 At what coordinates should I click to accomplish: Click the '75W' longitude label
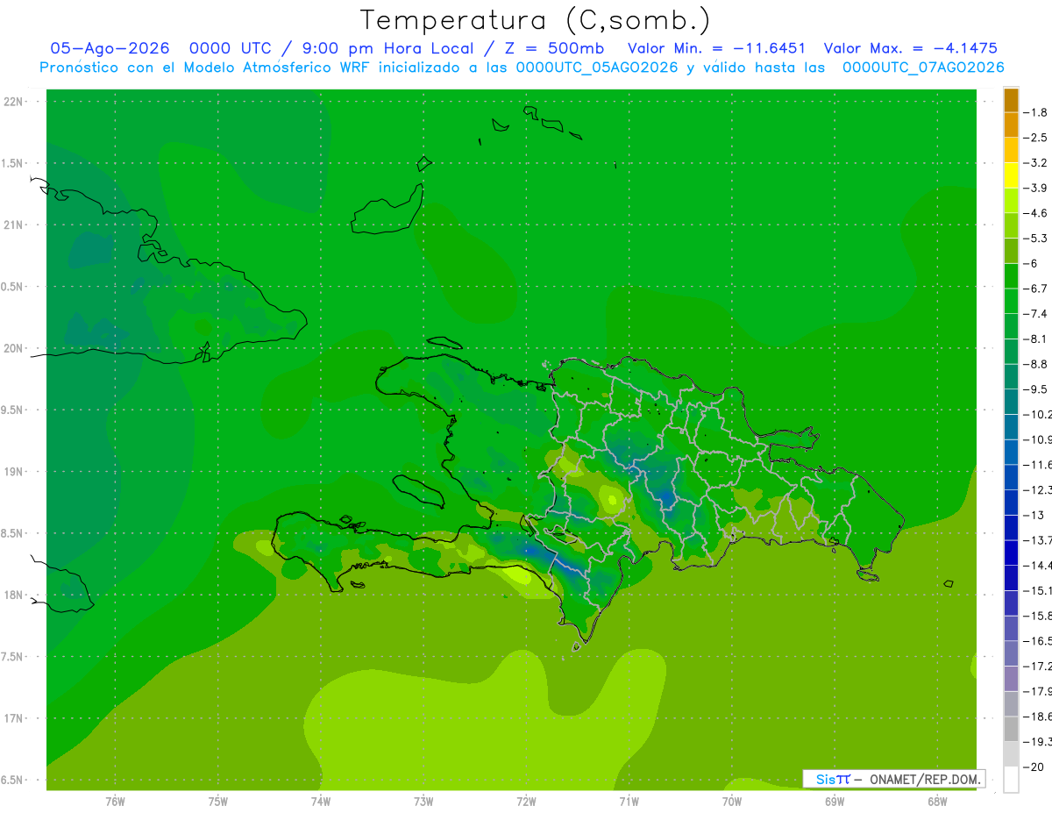(218, 802)
